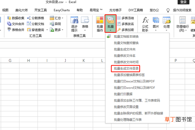Expand the 穿透查询 dropdown arrow
Viewport: 195px width, 130px height.
click(47, 30)
